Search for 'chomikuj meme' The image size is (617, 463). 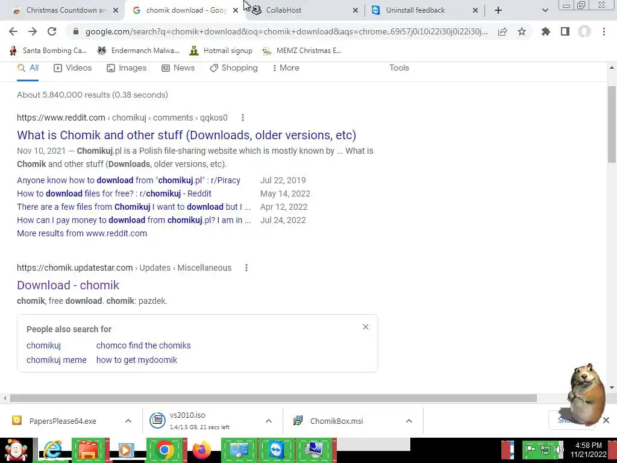(57, 360)
